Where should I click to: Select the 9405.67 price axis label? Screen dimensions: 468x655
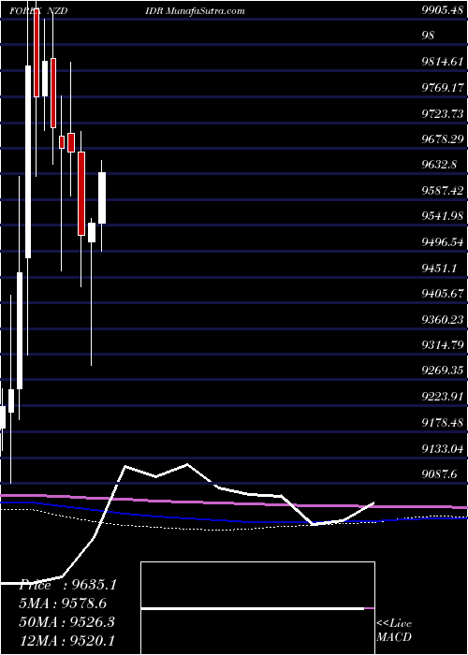[x=443, y=293]
